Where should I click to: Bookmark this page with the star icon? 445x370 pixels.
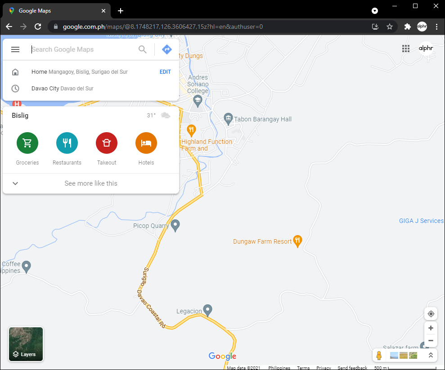click(x=390, y=27)
